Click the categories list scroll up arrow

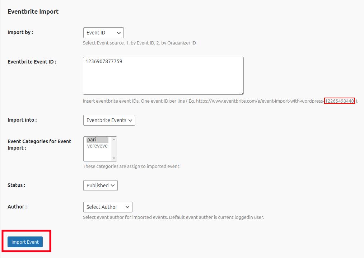click(114, 140)
